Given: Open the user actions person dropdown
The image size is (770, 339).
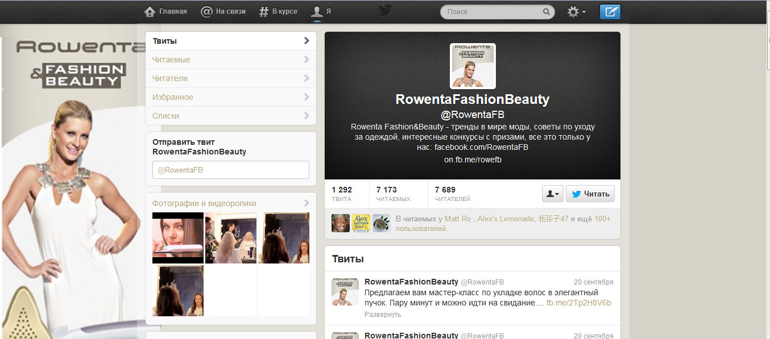Looking at the screenshot, I should pos(553,194).
